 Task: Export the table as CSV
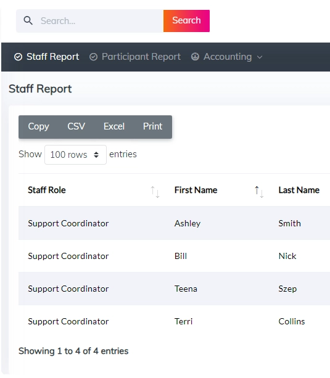(76, 126)
